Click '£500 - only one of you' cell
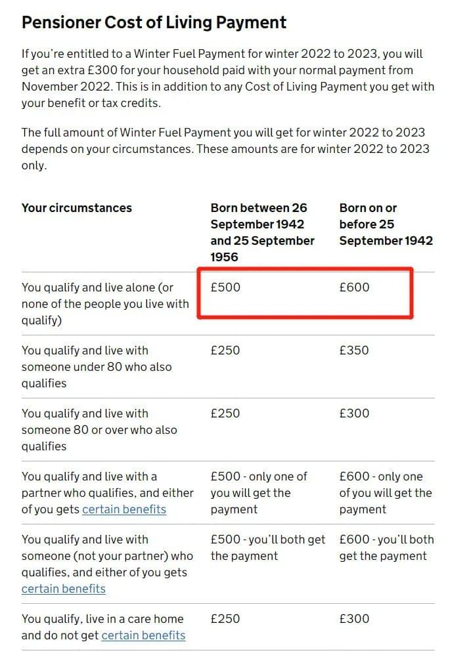Image resolution: width=469 pixels, height=659 pixels. click(x=259, y=493)
